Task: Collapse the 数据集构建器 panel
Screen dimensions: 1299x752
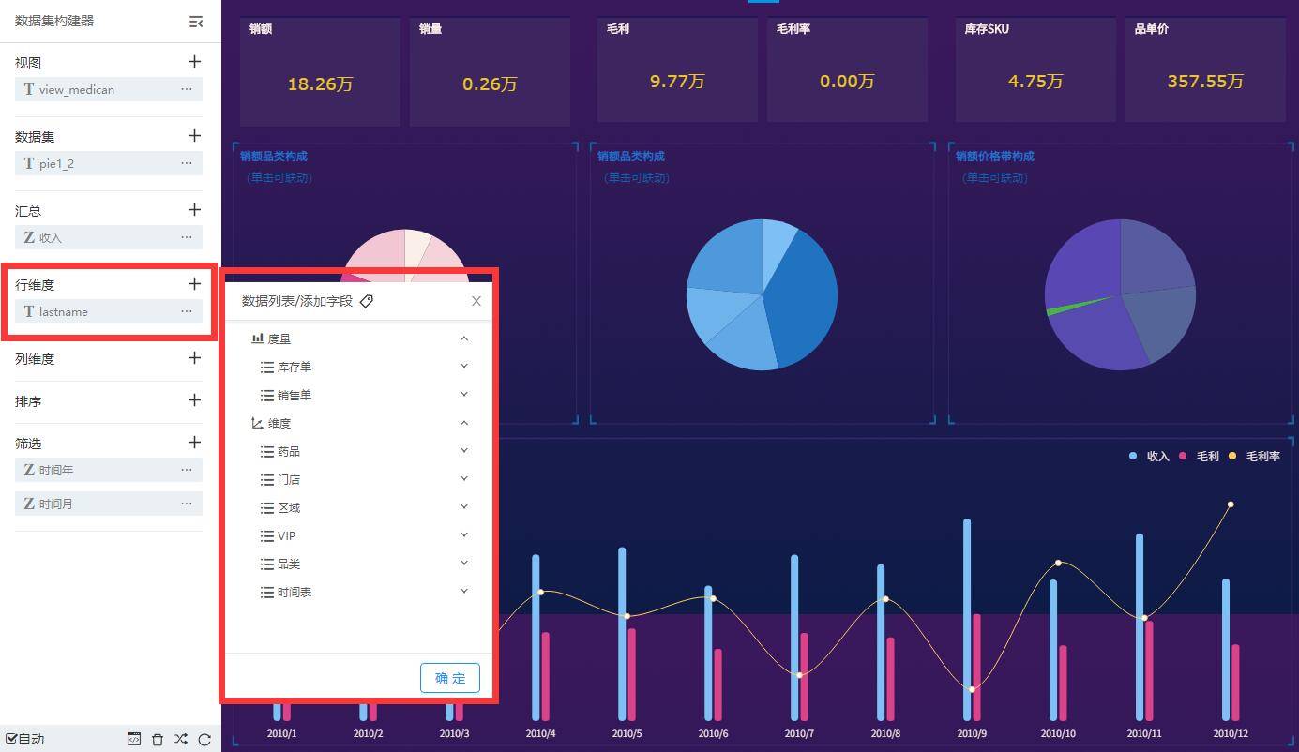Action: pyautogui.click(x=195, y=22)
